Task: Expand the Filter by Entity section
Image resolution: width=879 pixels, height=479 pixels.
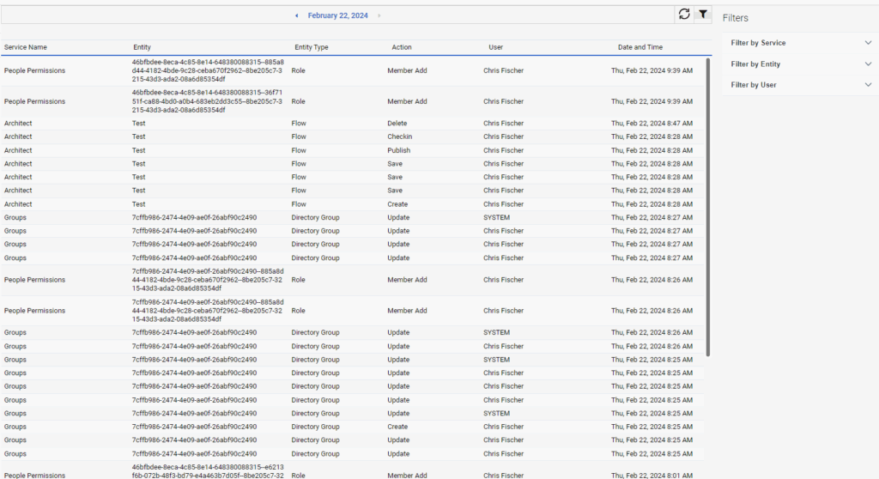Action: [x=801, y=64]
